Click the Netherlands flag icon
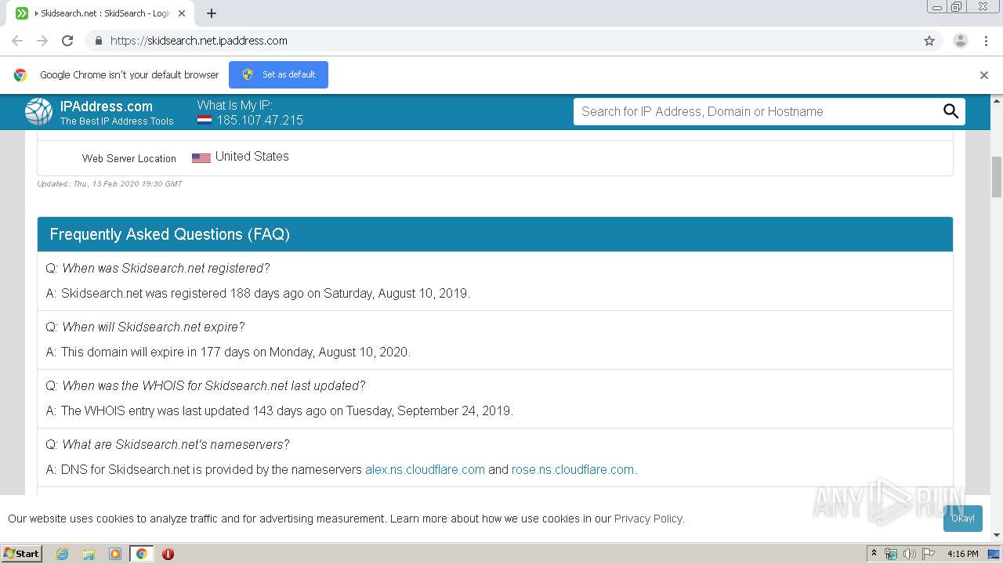 pos(205,120)
